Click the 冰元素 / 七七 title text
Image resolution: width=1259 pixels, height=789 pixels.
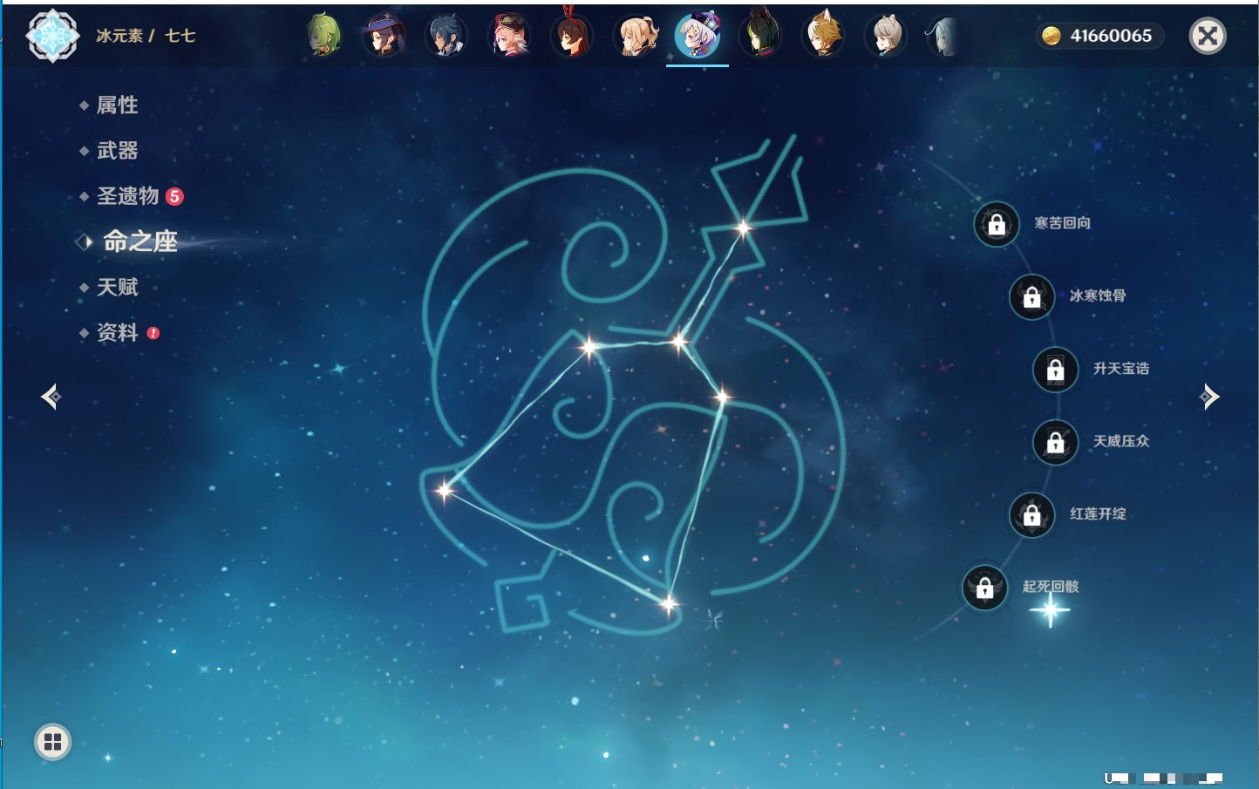tap(146, 36)
